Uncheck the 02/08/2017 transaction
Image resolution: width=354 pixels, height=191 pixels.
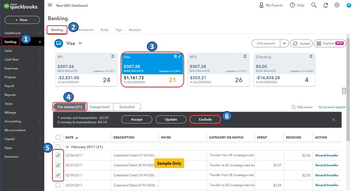(58, 175)
